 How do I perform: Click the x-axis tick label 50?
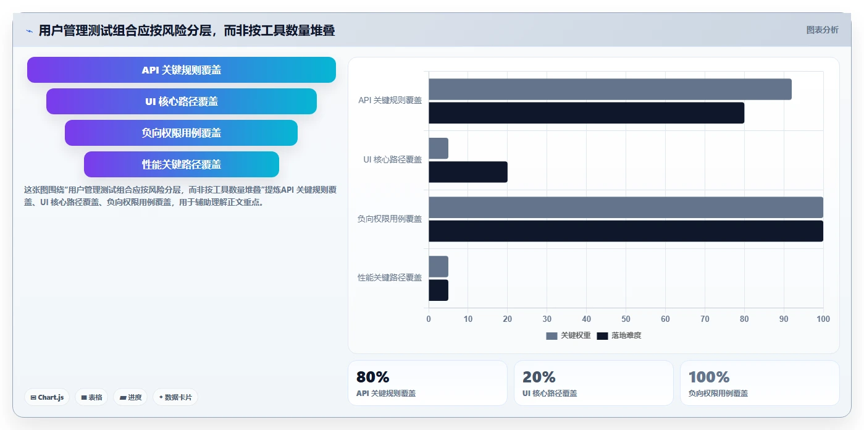coord(626,319)
